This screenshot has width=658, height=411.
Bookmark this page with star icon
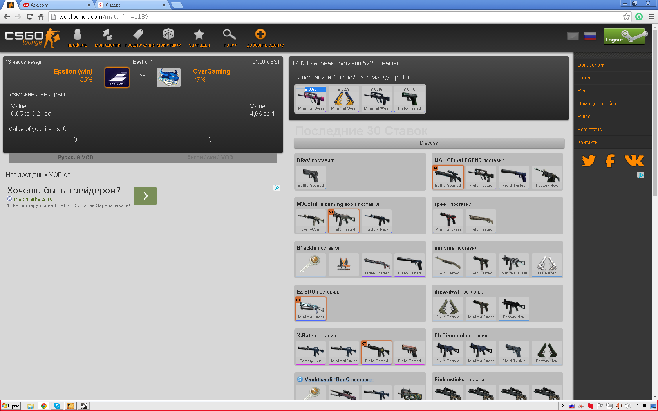pos(626,17)
